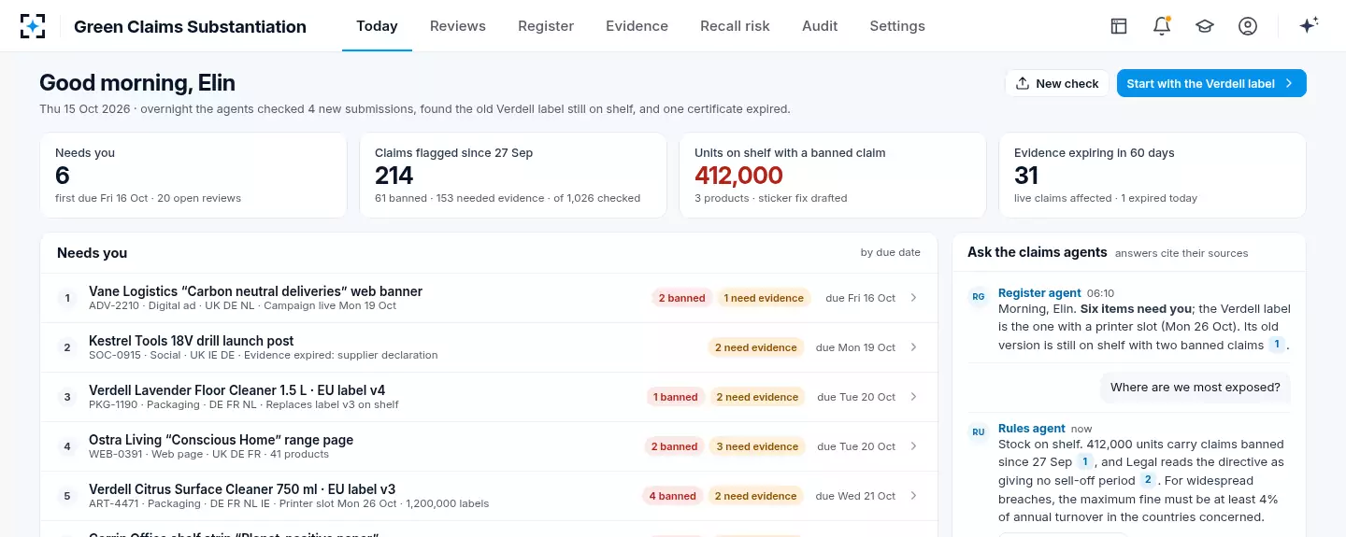Click the Green Claims app logo icon
This screenshot has width=1346, height=537.
coord(33,26)
